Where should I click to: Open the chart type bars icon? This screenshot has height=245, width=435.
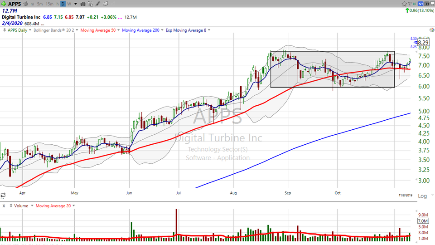point(82,4)
